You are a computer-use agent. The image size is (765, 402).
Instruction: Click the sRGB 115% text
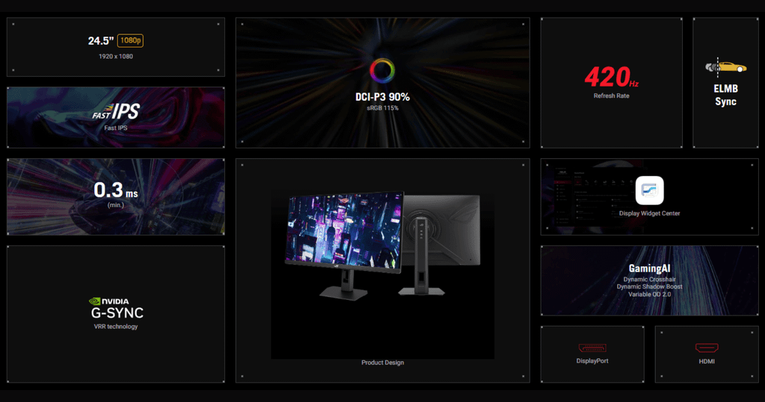[x=382, y=108]
